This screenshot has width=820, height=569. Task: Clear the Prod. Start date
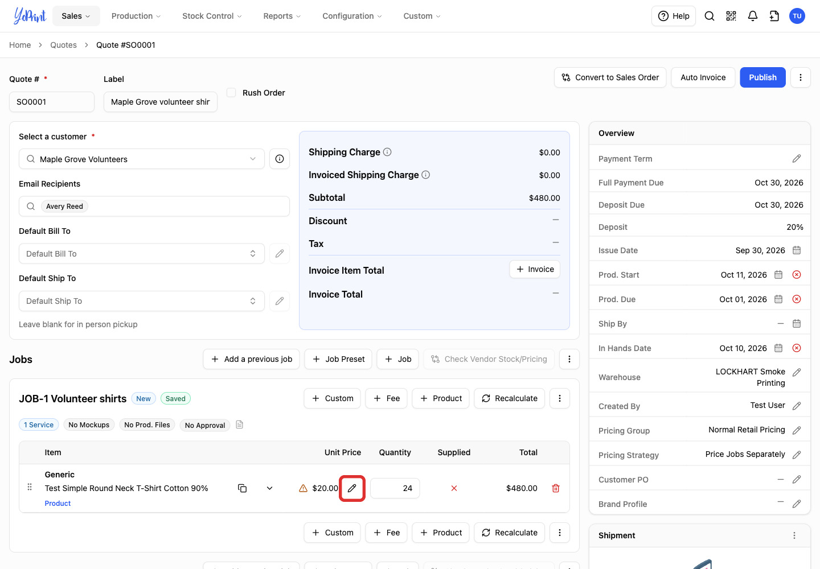click(x=797, y=275)
